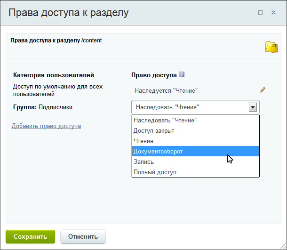Click the Категория пользователей column header

(54, 75)
